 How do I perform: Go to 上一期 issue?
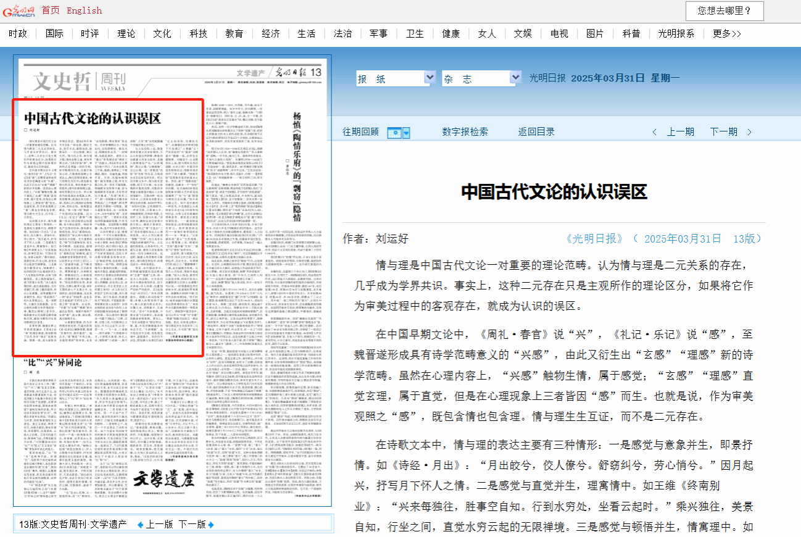(681, 131)
